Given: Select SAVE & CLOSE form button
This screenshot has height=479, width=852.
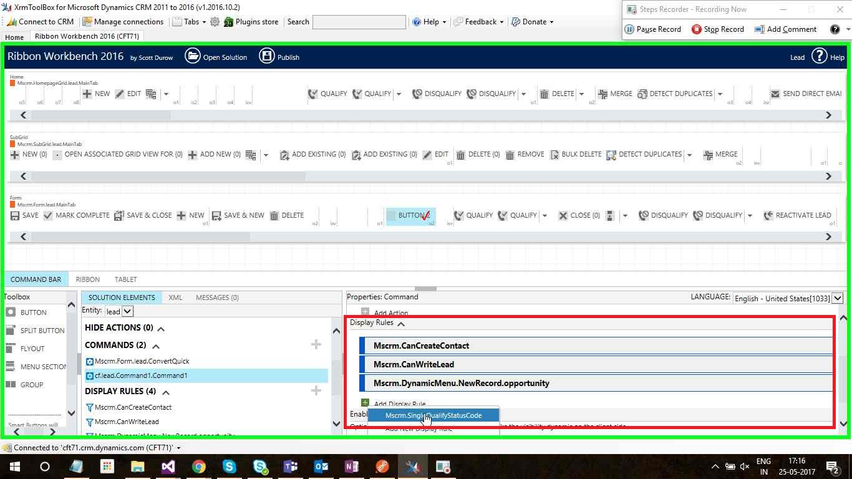Looking at the screenshot, I should tap(143, 216).
